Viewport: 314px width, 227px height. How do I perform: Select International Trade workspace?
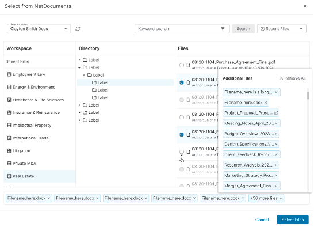point(40,138)
